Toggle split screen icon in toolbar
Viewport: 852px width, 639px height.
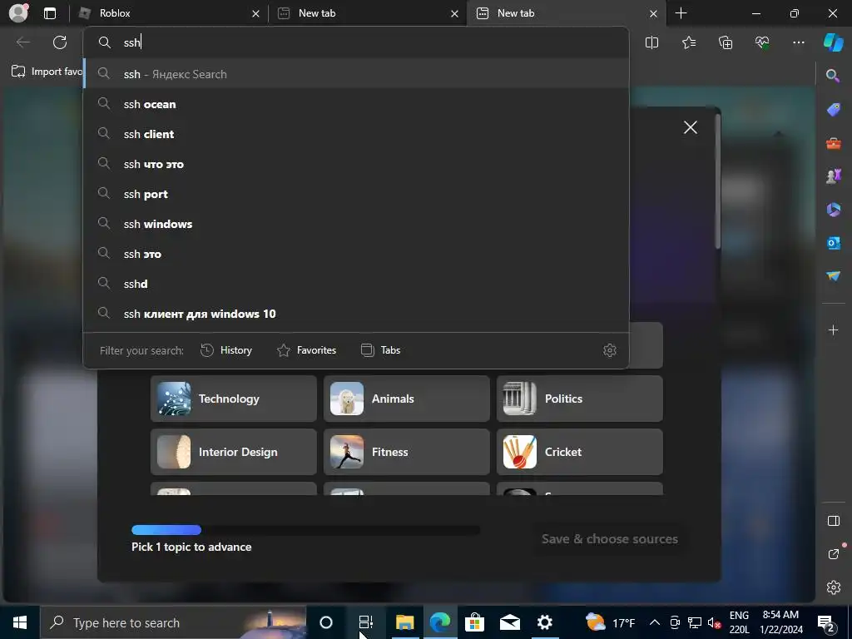[651, 42]
